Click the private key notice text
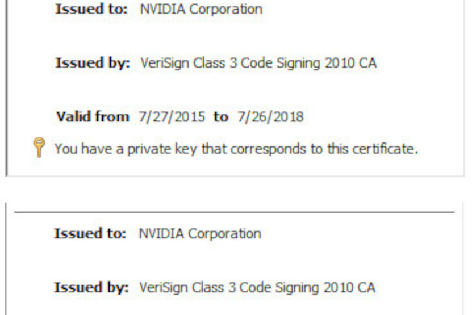Screen dimensions: 472x315 pos(236,149)
